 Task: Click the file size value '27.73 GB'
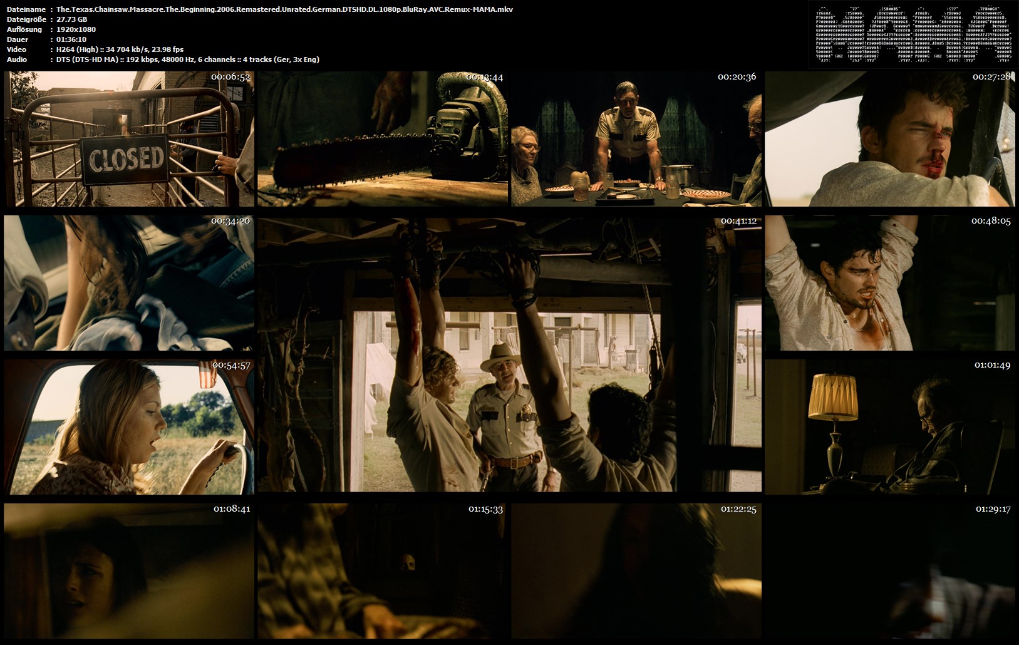point(71,19)
